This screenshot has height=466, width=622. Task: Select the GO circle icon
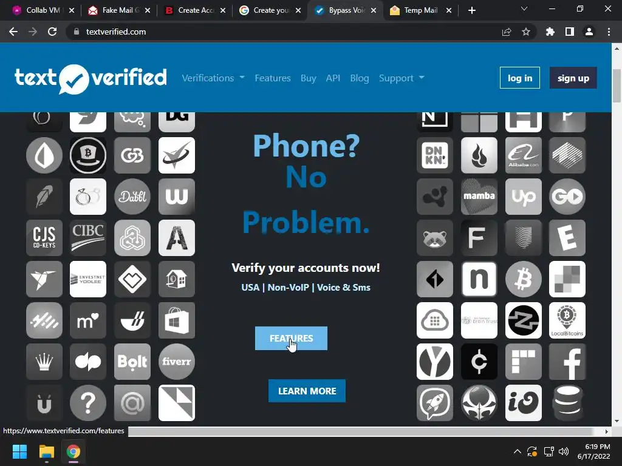(567, 197)
